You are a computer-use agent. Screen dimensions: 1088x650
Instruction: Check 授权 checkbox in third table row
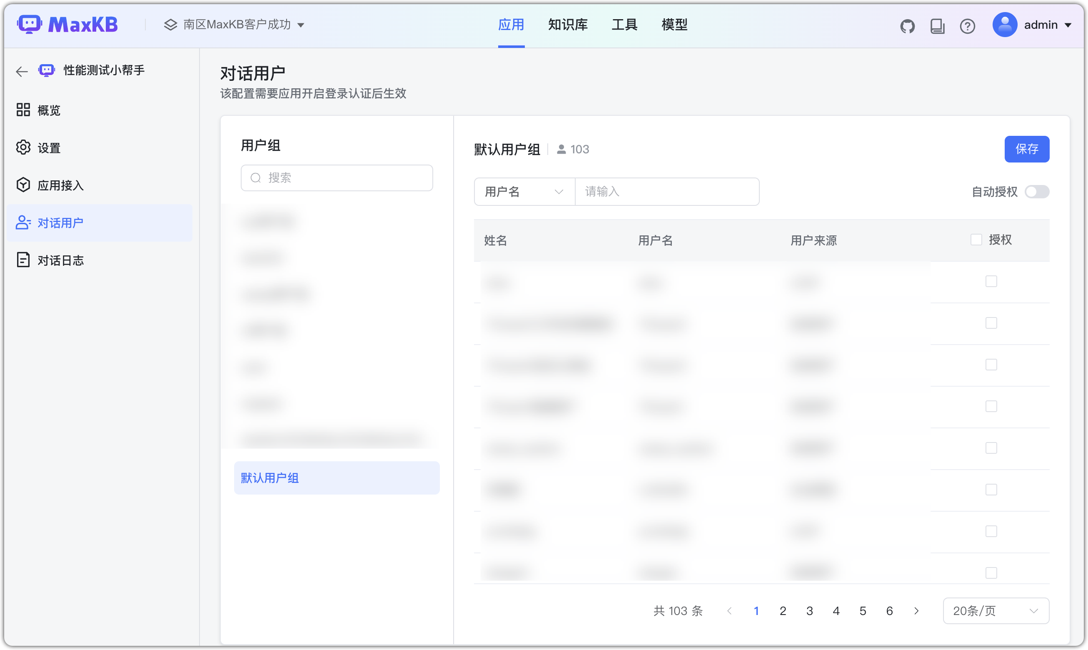coord(991,365)
